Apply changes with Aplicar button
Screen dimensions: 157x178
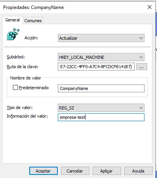tap(107, 171)
